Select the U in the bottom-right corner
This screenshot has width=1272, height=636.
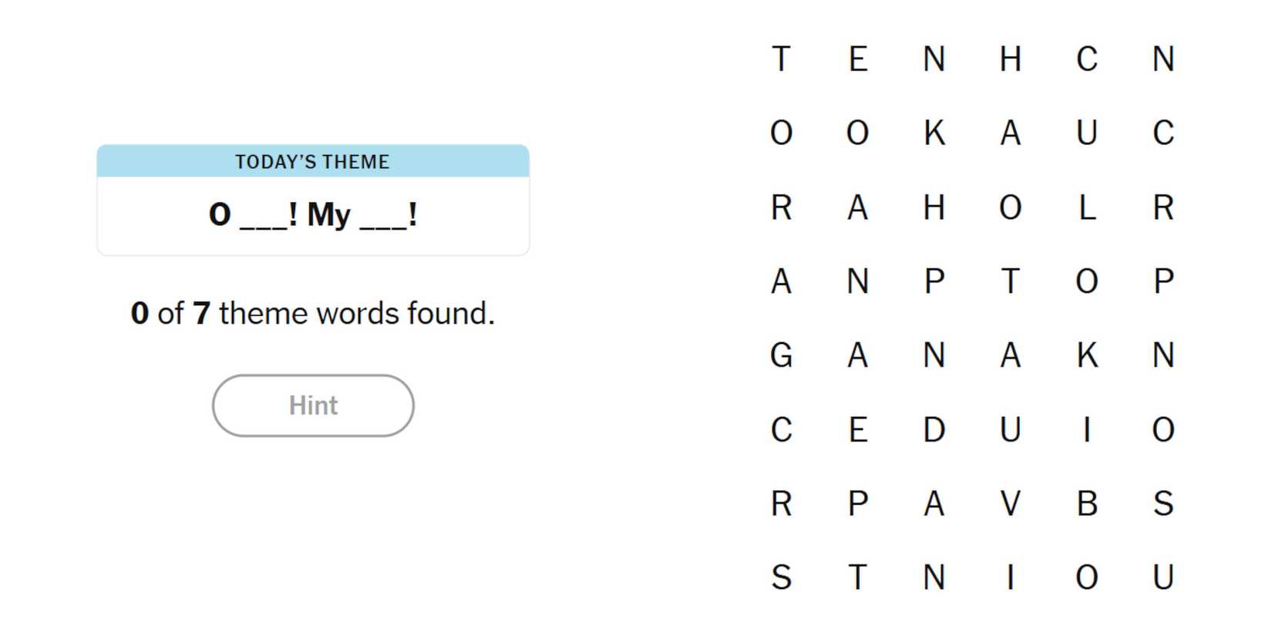[1163, 577]
